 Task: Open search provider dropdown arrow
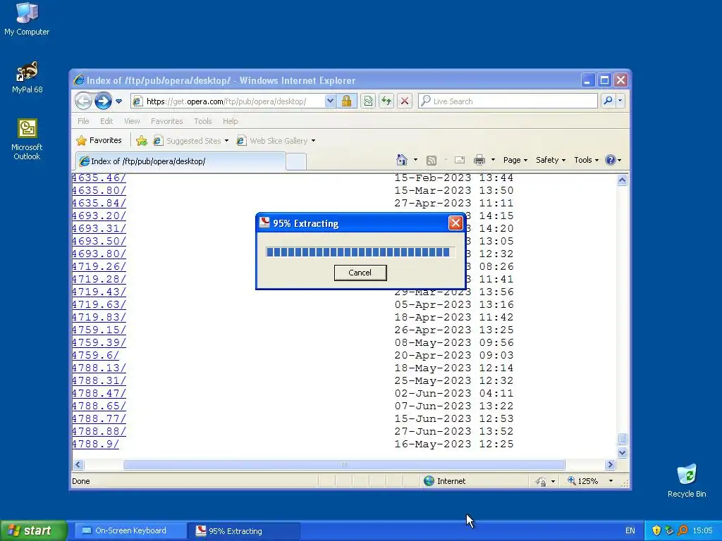click(620, 101)
